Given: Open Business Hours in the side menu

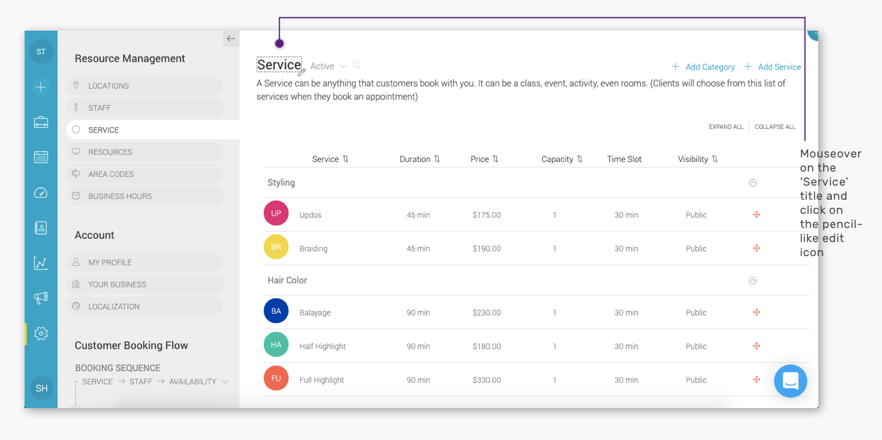Looking at the screenshot, I should pos(145,196).
